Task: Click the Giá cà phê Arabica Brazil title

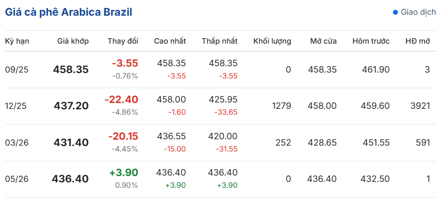Action: [69, 12]
